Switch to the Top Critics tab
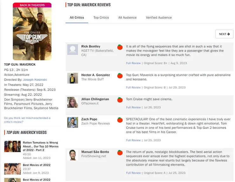This screenshot has height=182, width=235. coord(101,18)
